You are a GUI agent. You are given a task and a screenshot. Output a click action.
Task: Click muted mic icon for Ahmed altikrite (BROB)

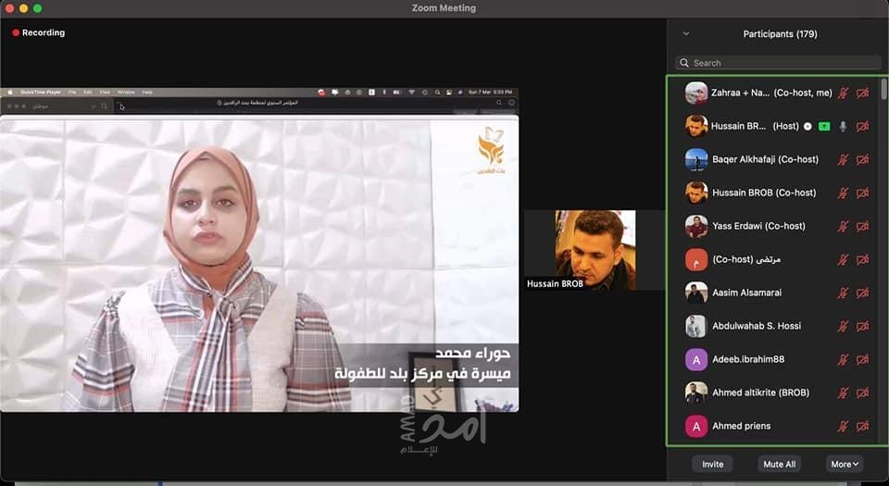pyautogui.click(x=843, y=393)
